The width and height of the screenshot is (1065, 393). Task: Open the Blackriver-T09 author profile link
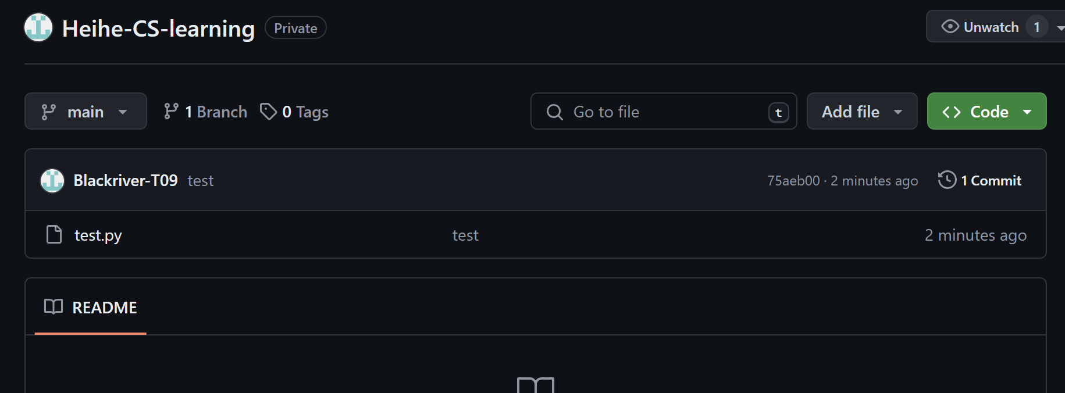(x=126, y=181)
